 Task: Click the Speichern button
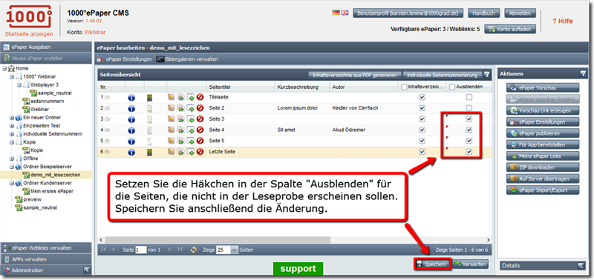click(x=432, y=264)
